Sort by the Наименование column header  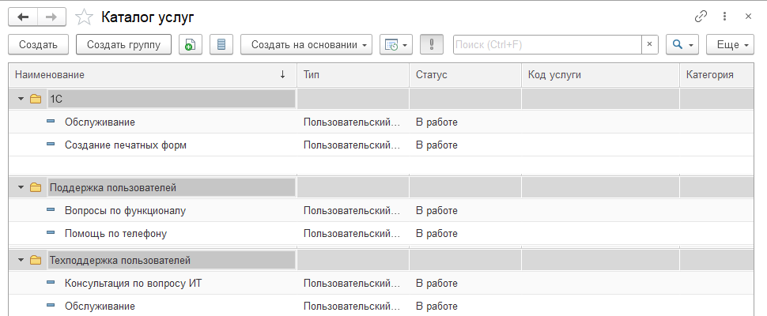[x=153, y=75]
